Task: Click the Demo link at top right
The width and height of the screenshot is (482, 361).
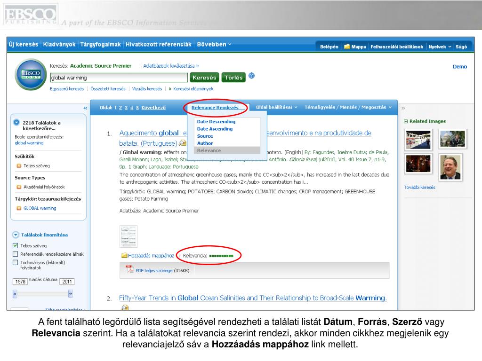Action: (459, 67)
